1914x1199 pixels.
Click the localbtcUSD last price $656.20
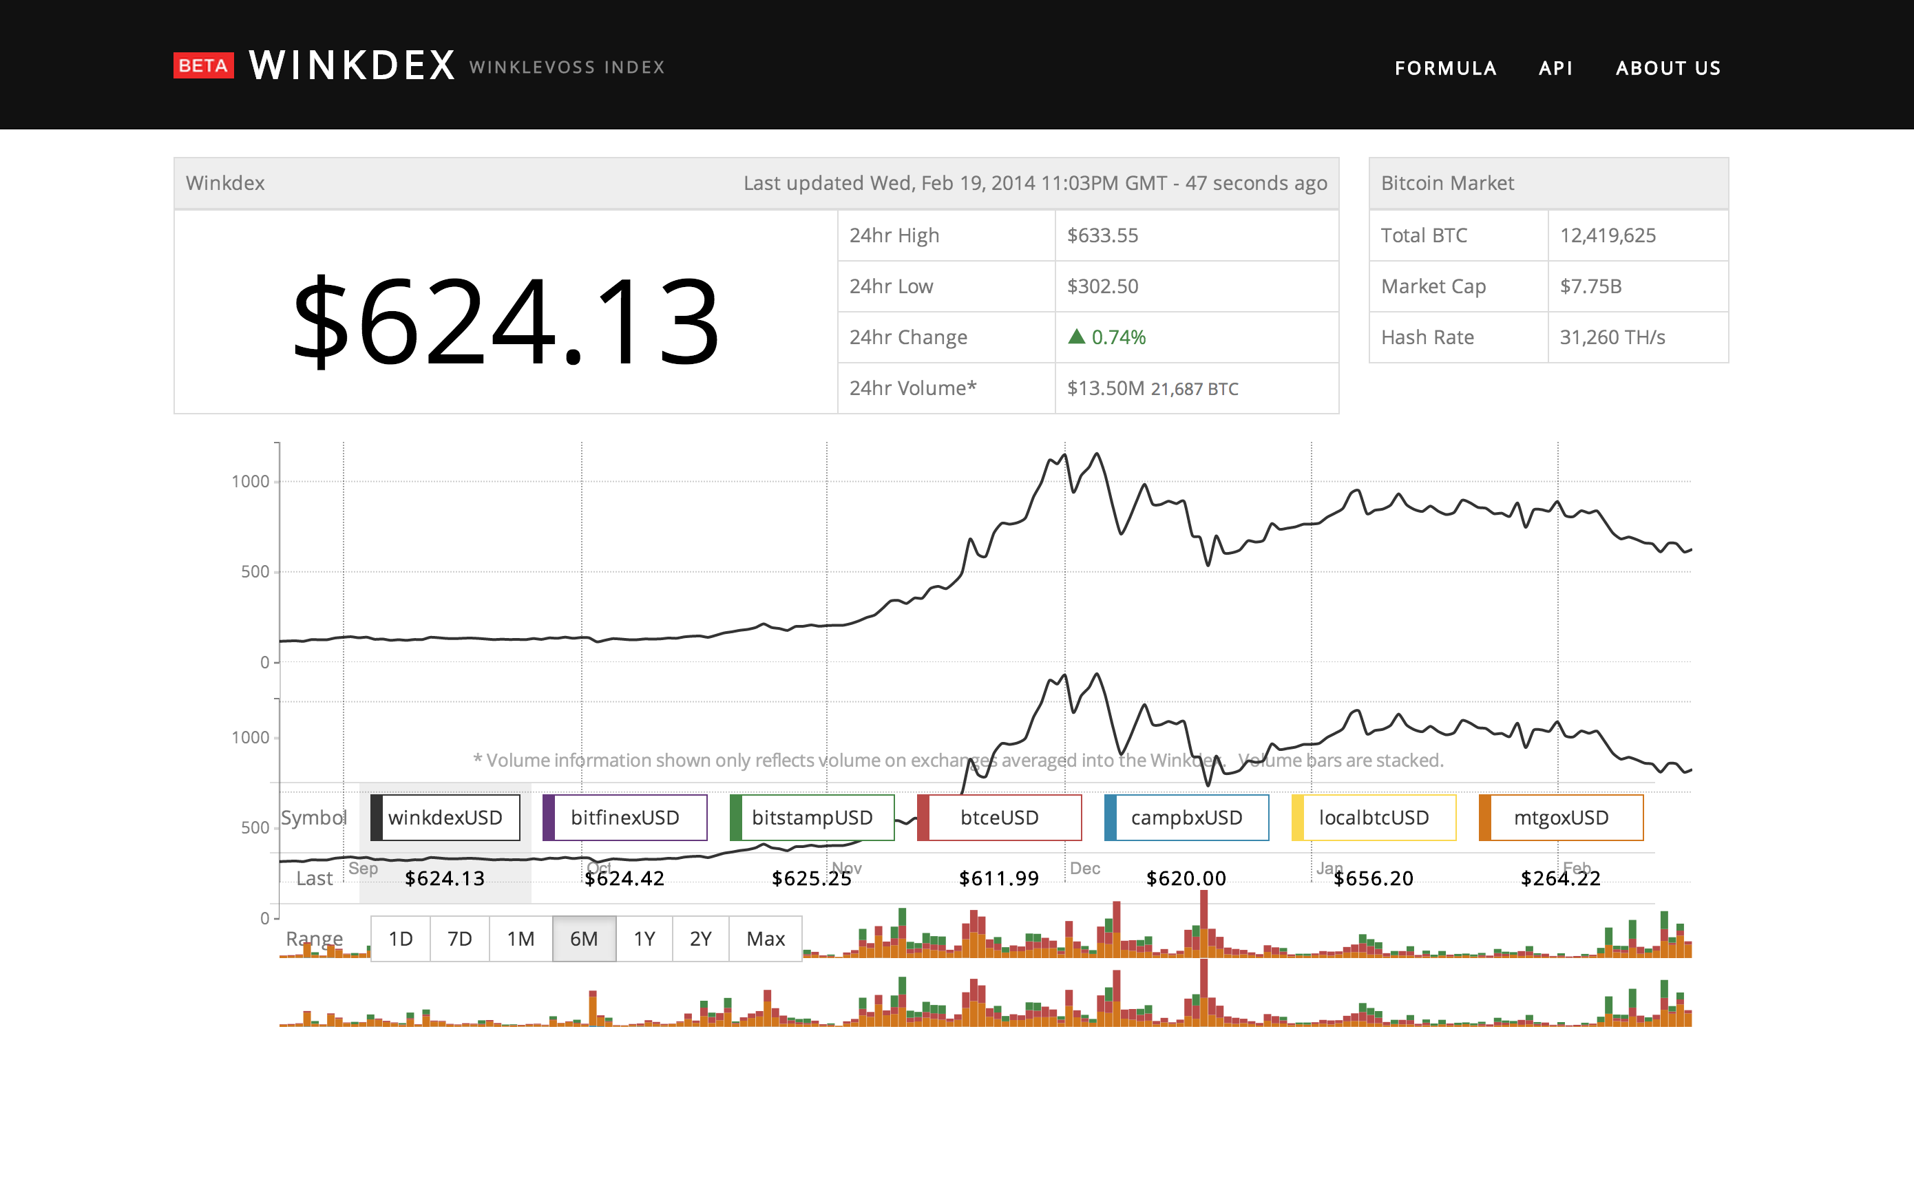click(x=1373, y=879)
